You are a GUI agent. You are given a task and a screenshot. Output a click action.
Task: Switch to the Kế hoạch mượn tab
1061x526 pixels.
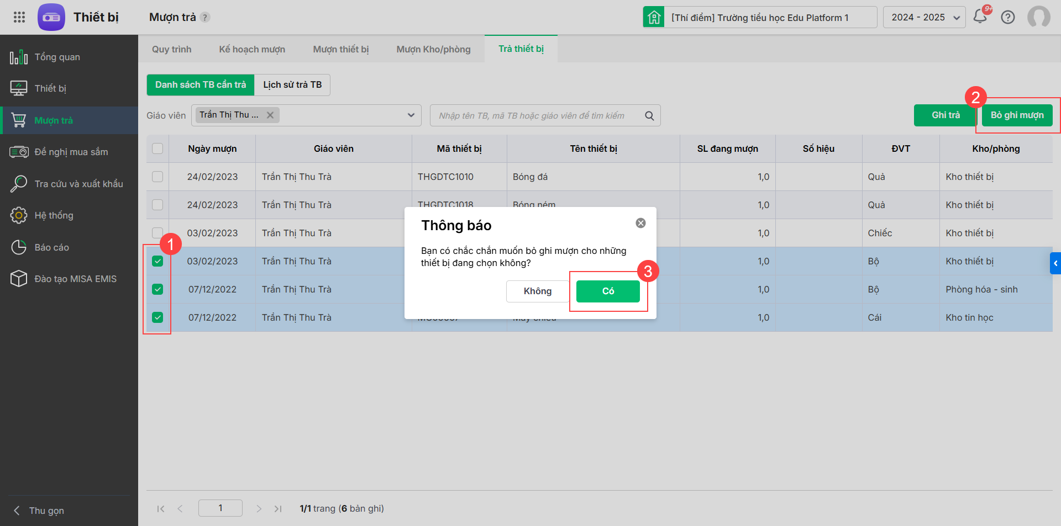[252, 49]
